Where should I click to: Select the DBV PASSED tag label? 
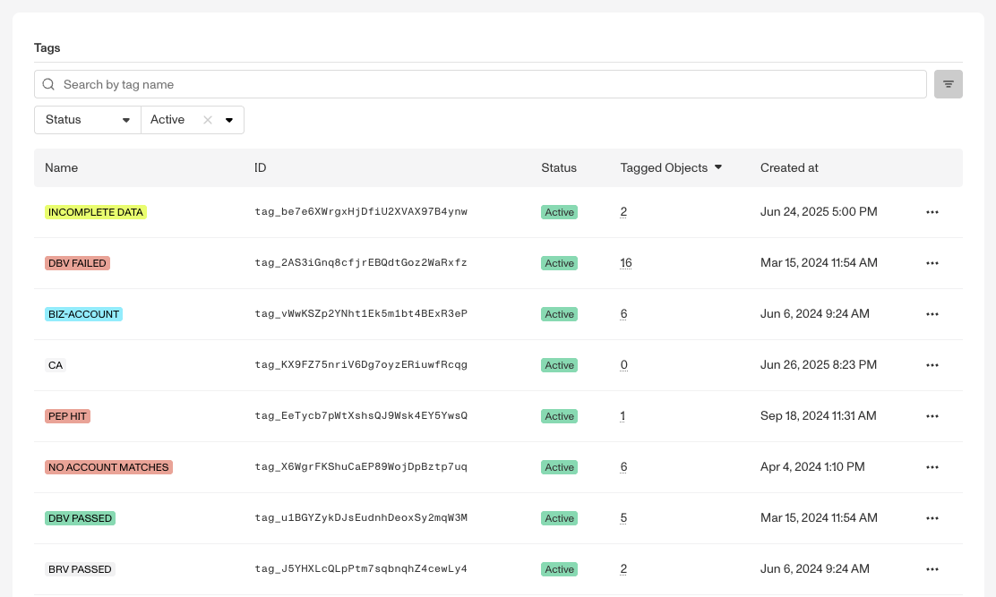[x=80, y=518]
